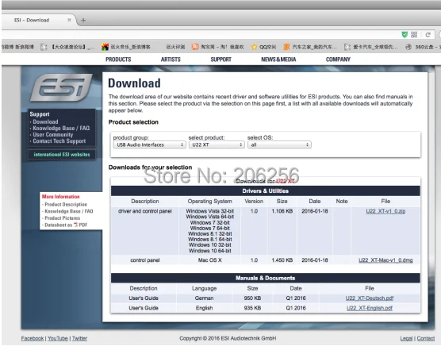441x350 pixels.
Task: Open the Legal footer link
Action: pyautogui.click(x=406, y=338)
